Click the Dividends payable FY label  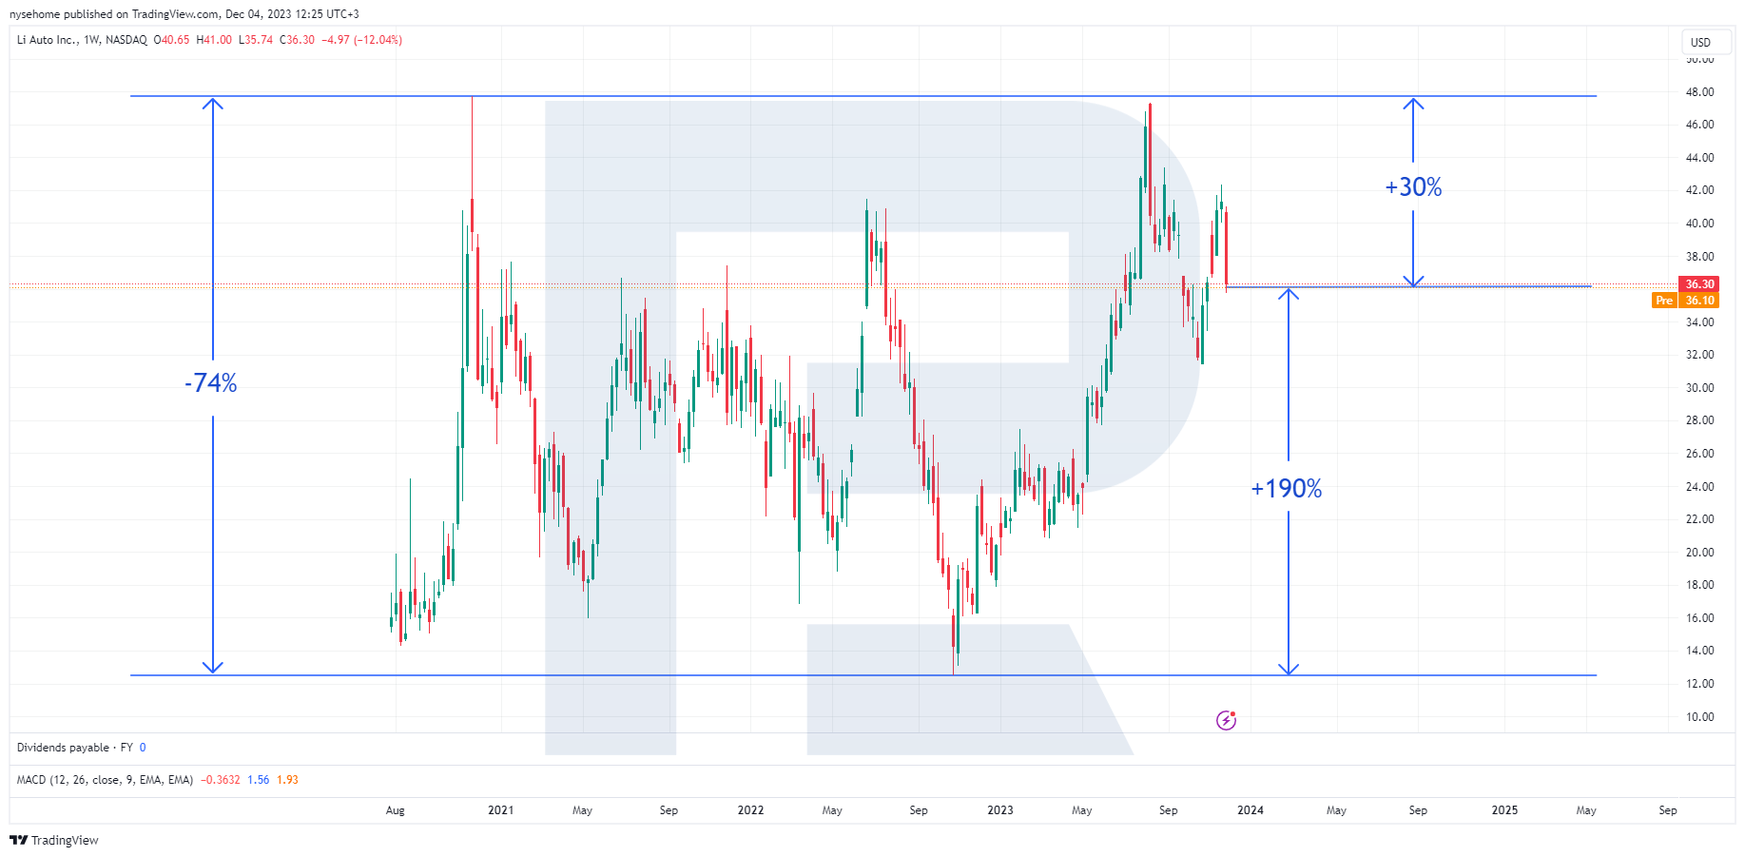(x=74, y=748)
